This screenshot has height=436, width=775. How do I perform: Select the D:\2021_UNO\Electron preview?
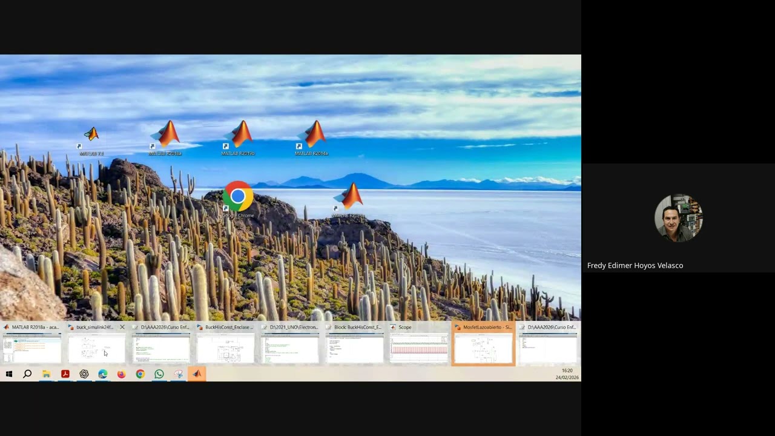290,343
